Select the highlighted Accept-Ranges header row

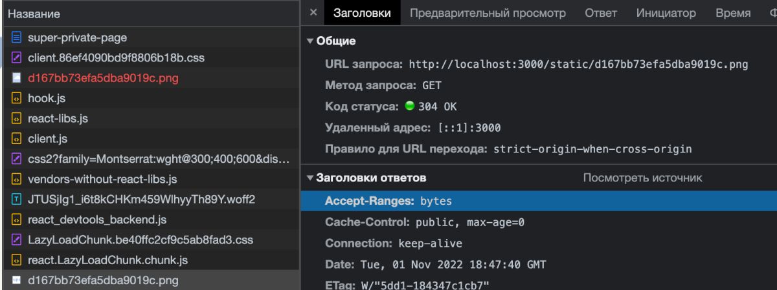(x=539, y=201)
